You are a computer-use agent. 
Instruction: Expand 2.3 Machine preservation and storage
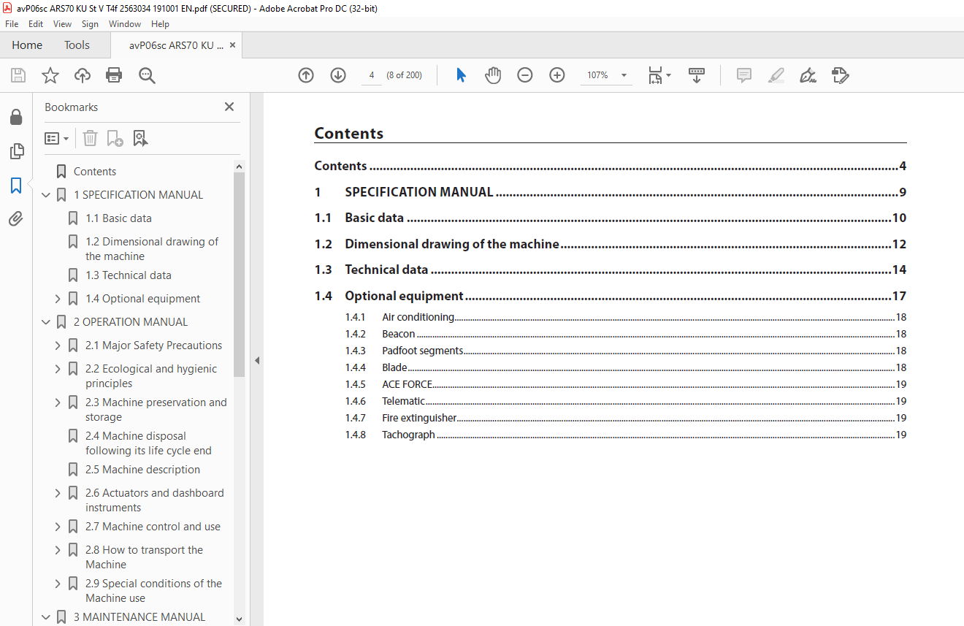click(x=58, y=402)
